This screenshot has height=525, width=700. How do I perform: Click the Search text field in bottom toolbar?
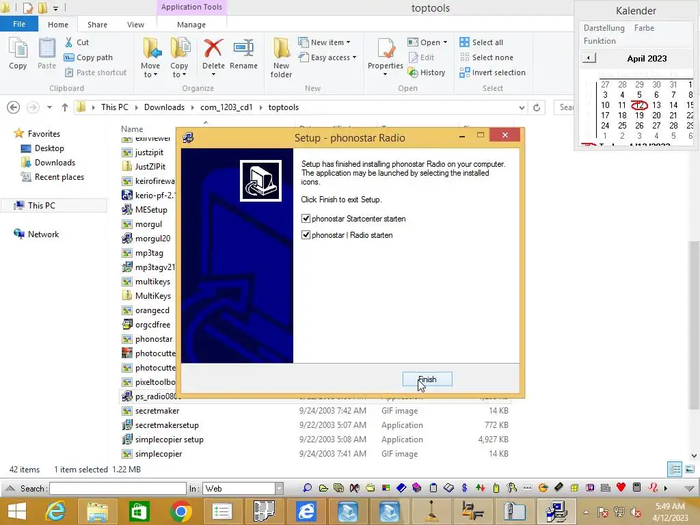118,488
